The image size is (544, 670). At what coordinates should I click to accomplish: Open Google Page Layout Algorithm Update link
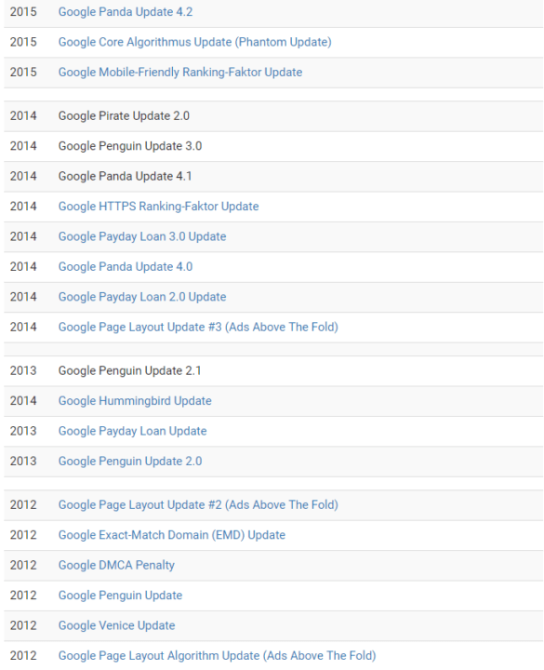pyautogui.click(x=217, y=656)
